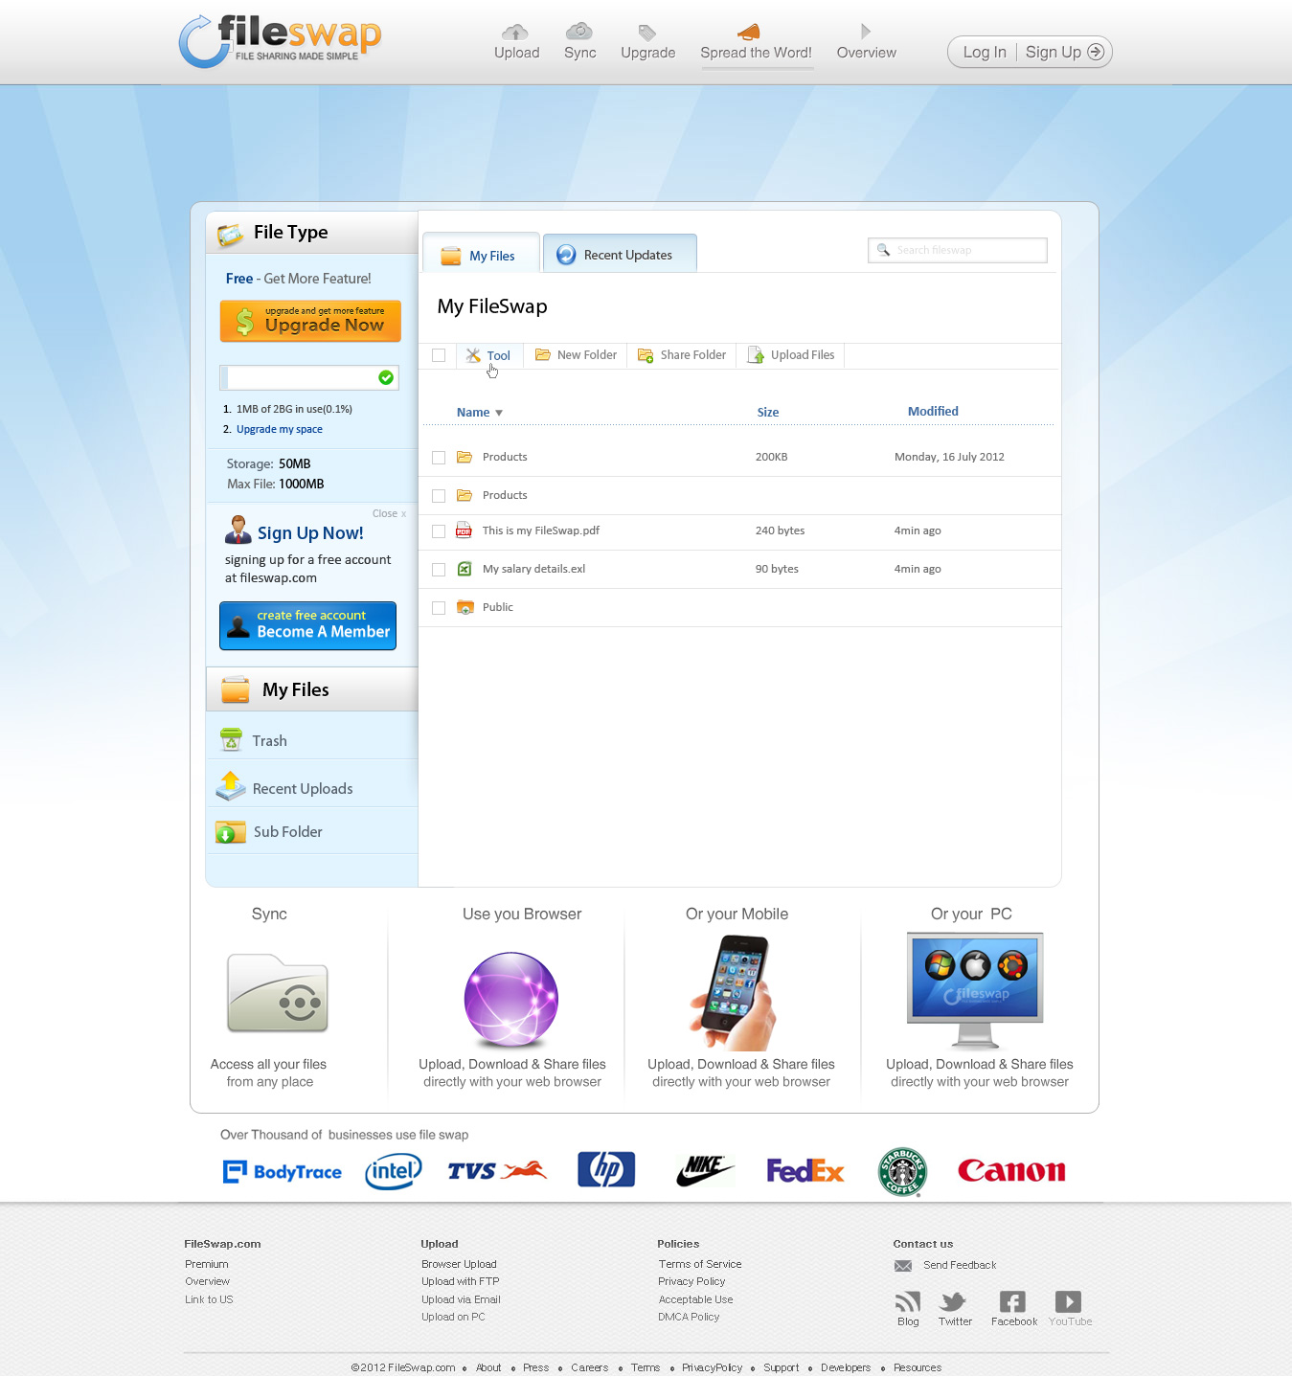Click the Sync cloud icon in header

[x=579, y=32]
